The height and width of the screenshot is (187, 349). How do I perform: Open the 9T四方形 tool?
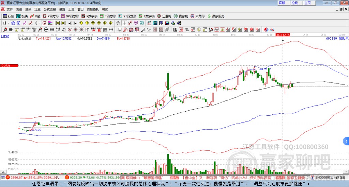tap(127, 16)
